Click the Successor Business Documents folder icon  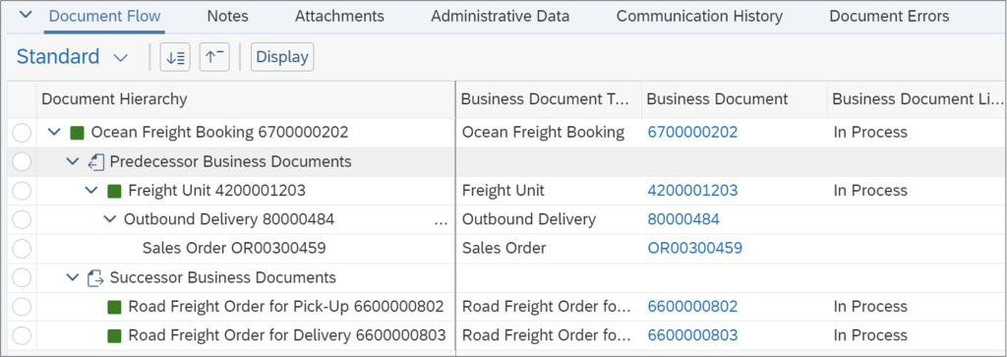click(x=95, y=278)
